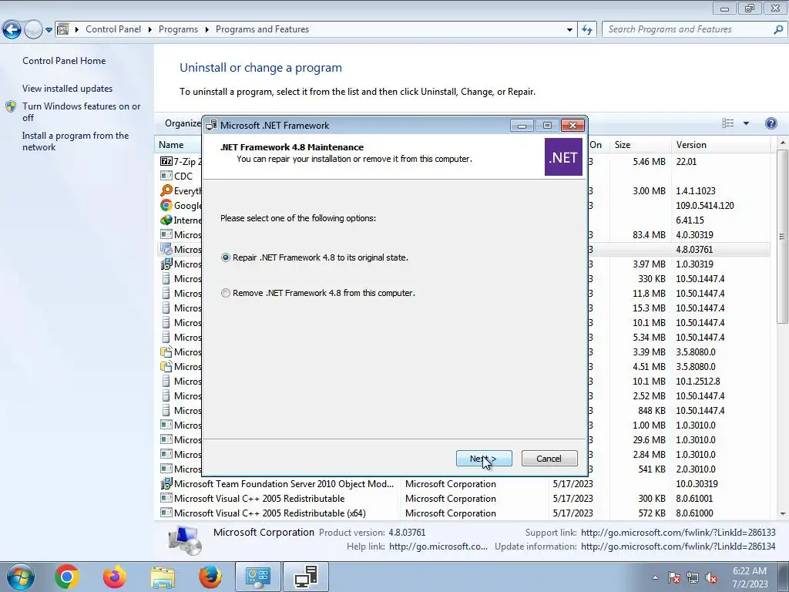This screenshot has height=592, width=789.
Task: Expand the address bar history dropdown
Action: 569,30
